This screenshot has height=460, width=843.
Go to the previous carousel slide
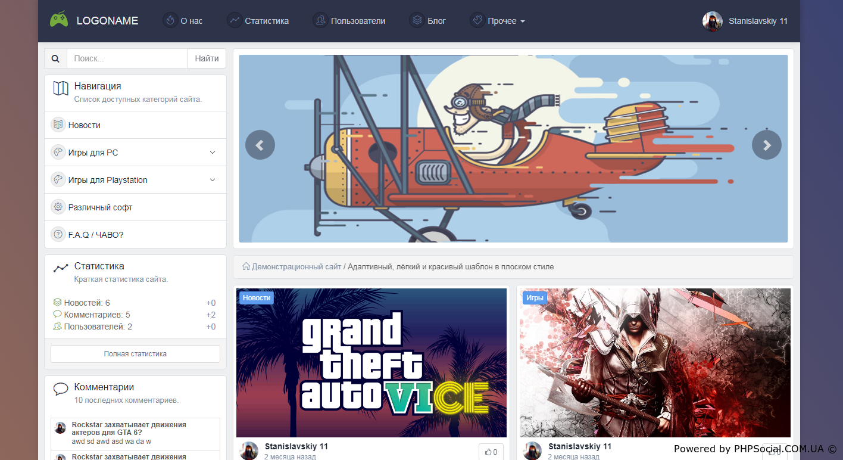coord(260,145)
